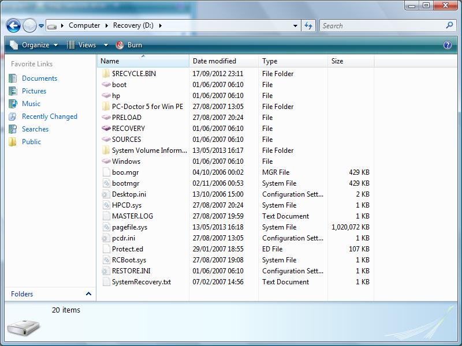This screenshot has width=462, height=346.
Task: Click inside the Search input field
Action: [382, 25]
